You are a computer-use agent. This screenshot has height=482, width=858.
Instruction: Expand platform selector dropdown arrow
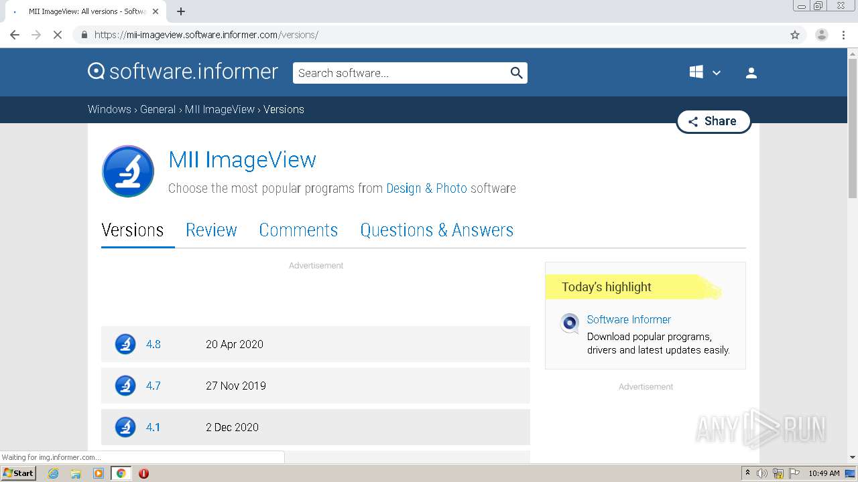(x=717, y=73)
